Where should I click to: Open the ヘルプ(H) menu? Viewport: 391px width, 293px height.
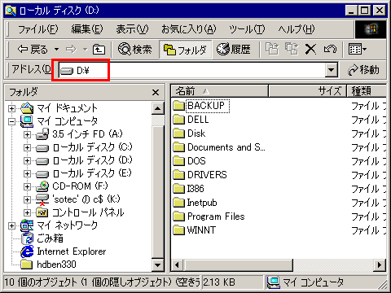[297, 29]
